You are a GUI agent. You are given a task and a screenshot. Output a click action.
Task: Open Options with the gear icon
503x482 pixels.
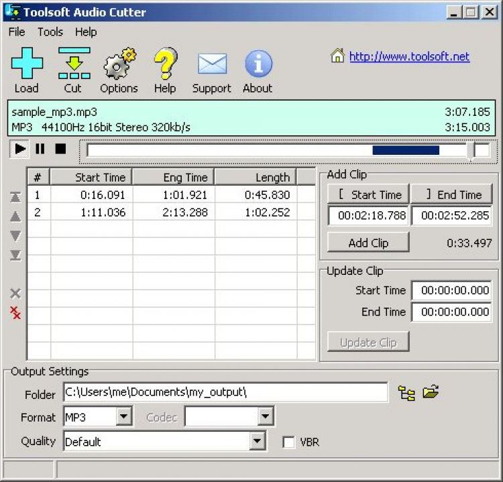click(x=119, y=63)
